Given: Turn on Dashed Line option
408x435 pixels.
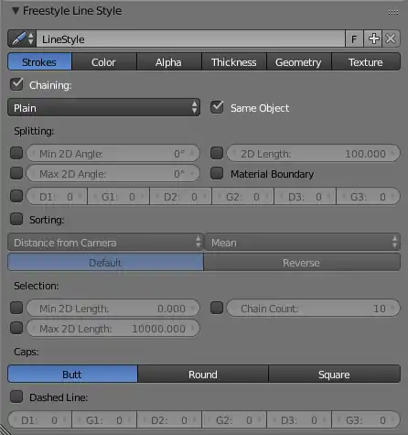Looking at the screenshot, I should tap(16, 397).
